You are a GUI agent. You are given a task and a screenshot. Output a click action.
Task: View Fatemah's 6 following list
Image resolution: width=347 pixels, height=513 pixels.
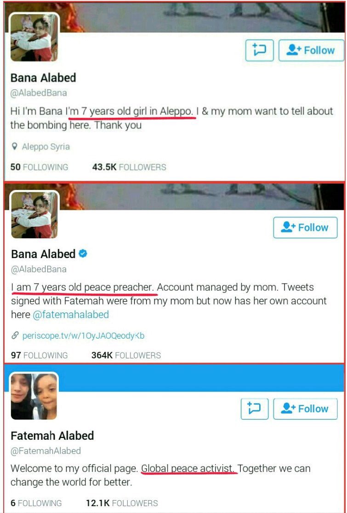tap(36, 503)
